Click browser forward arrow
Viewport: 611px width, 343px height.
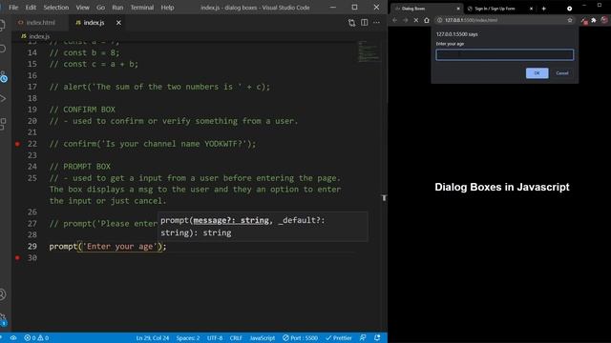coord(405,20)
